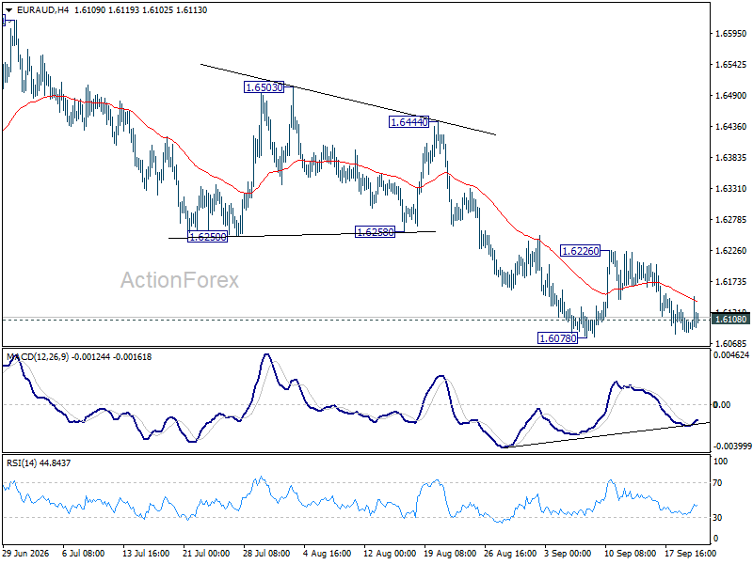
Task: Open the EURAUD,H4 chart dropdown arrow
Action: 8,10
